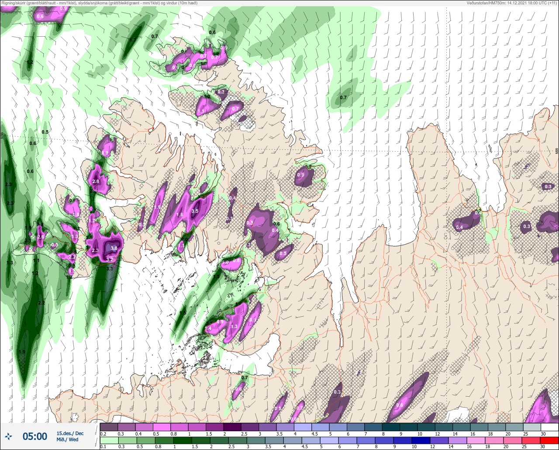Pick the white upper legend swatch labeled 30
Screen dimensions: 559x450
click(549, 427)
